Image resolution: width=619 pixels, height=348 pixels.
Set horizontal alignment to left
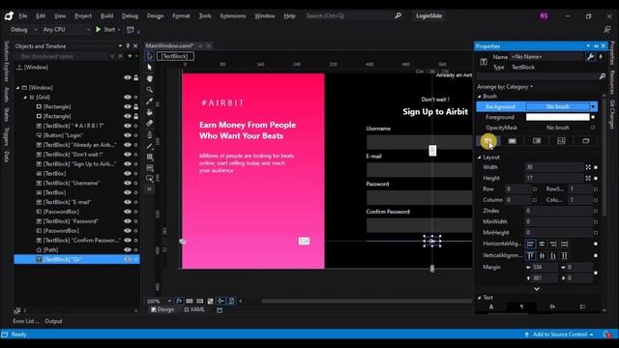pyautogui.click(x=531, y=244)
